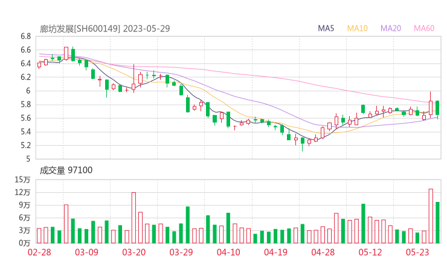Viewport: 447px width, 266px height.
Task: Toggle the MA10 legend label
Action: coord(357,28)
